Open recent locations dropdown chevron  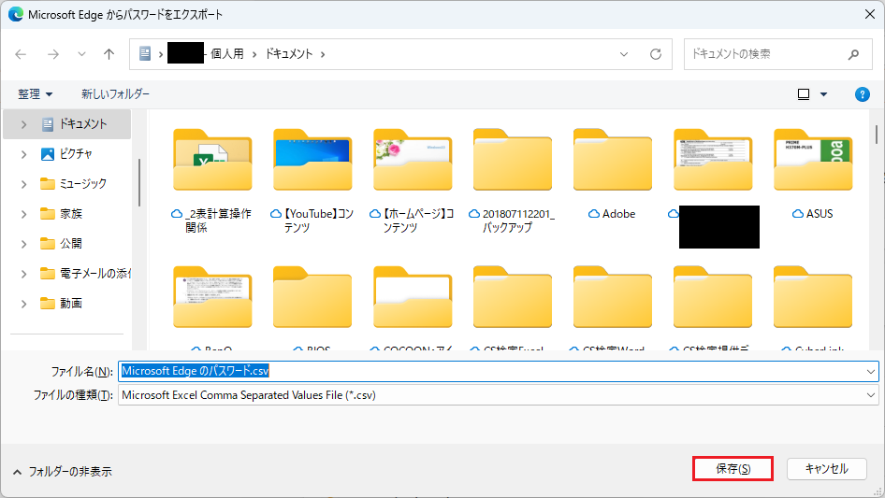pos(81,54)
